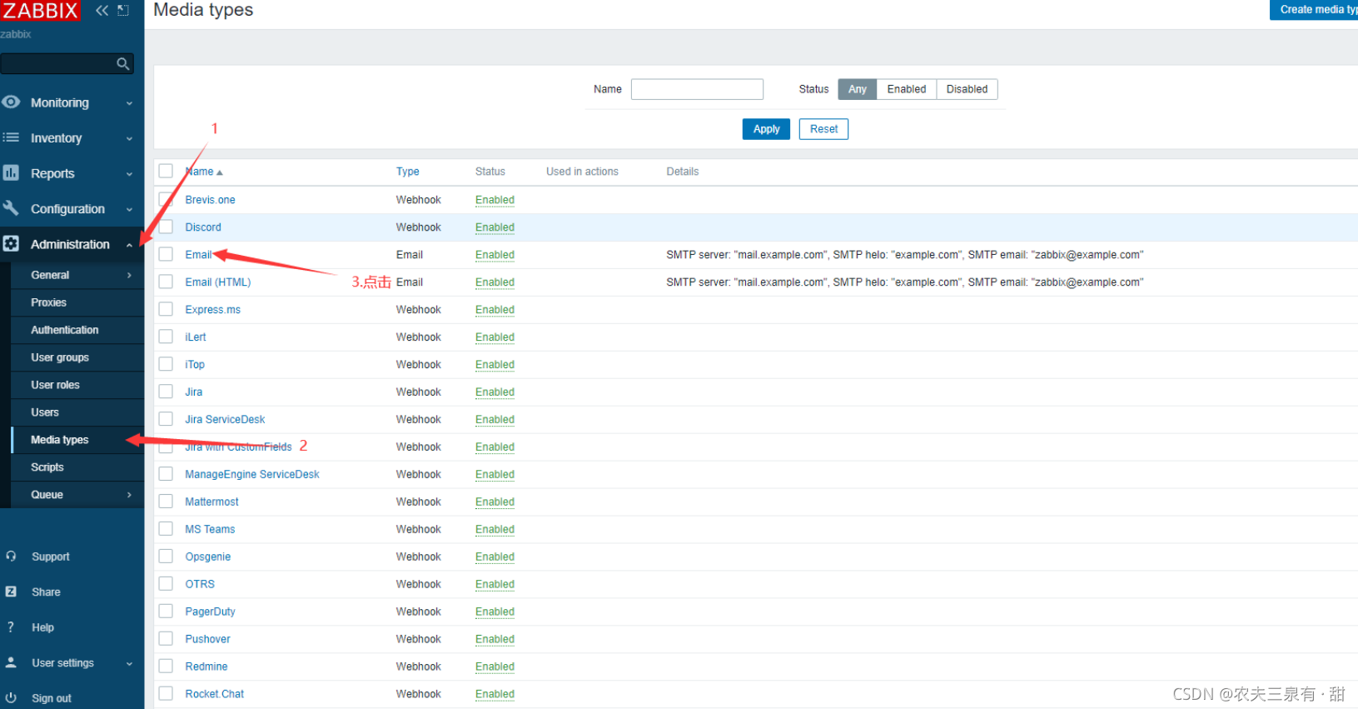Open the Opsgenie media type link
1358x709 pixels.
click(207, 557)
